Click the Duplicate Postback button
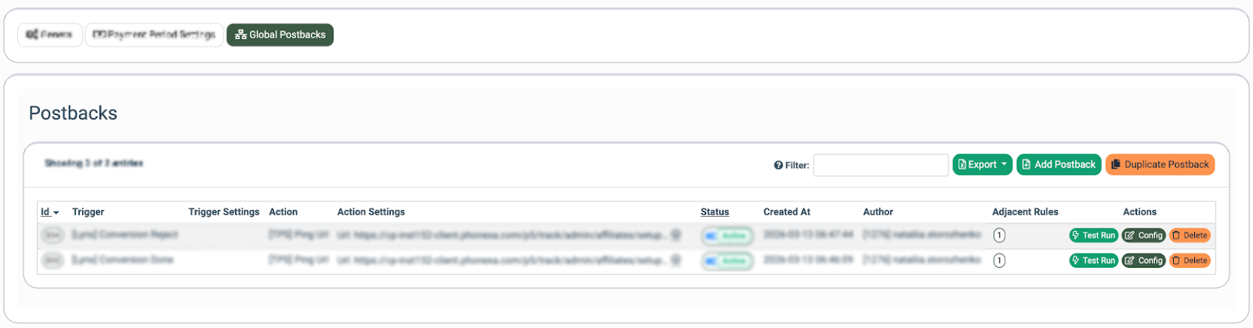The image size is (1253, 328). click(x=1159, y=165)
